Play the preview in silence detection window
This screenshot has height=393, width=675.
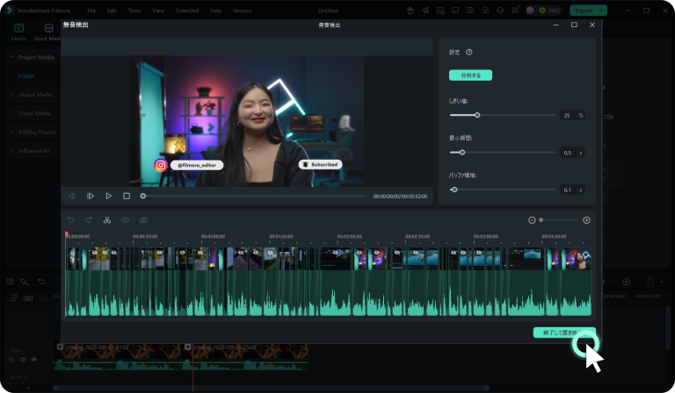[108, 196]
